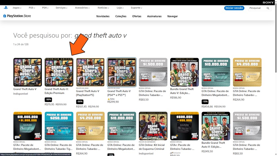Click the search magnifier icon
Image resolution: width=277 pixels, height=156 pixels.
(x=268, y=8)
